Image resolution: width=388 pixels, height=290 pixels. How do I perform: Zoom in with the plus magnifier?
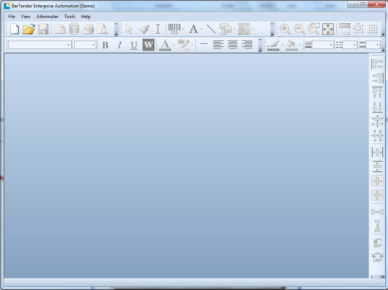tap(285, 29)
